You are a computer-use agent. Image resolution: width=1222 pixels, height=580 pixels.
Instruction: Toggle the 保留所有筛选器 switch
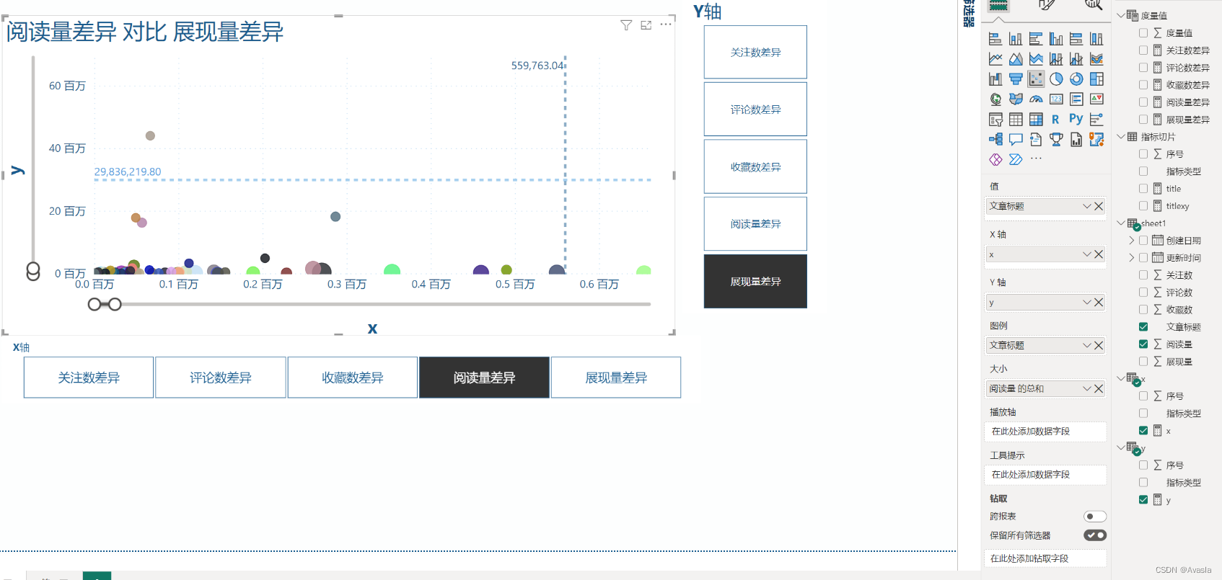tap(1095, 535)
